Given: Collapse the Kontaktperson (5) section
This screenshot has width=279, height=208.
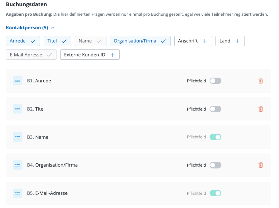Looking at the screenshot, I should (x=30, y=27).
